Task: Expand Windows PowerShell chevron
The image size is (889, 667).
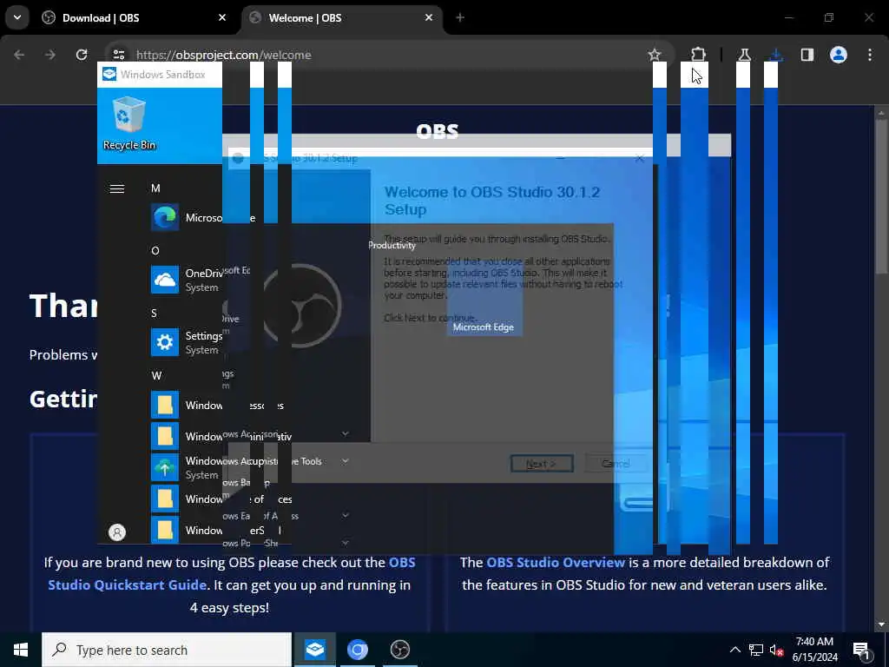Action: 346,543
